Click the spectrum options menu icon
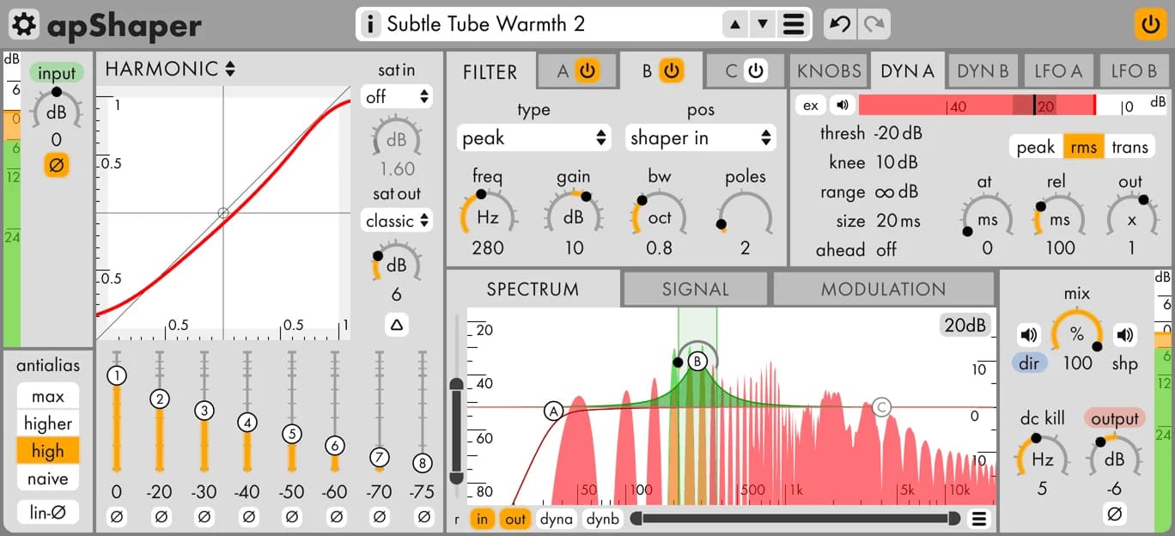Viewport: 1175px width, 536px height. 977,519
